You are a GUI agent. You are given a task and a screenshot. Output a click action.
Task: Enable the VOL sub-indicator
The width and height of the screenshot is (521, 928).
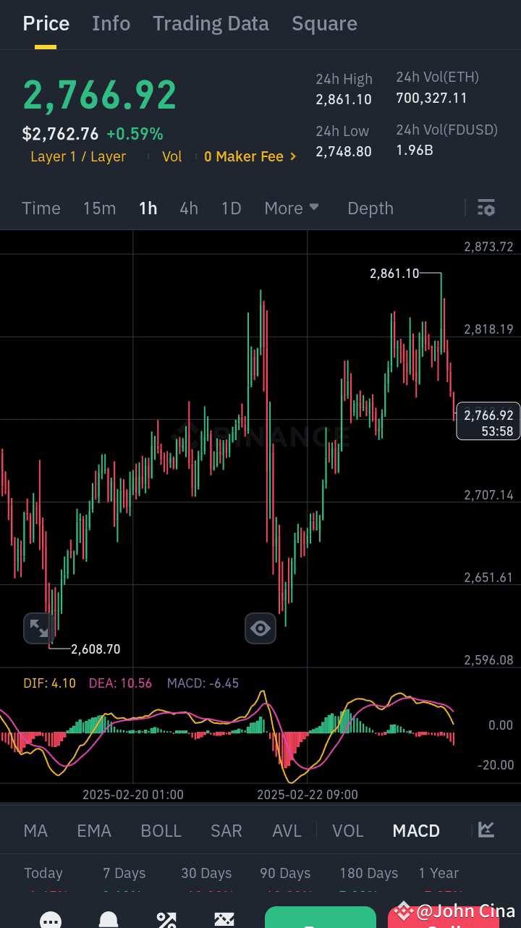[x=348, y=830]
